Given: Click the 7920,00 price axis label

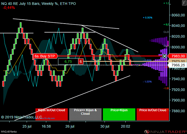Looking at the screenshot, I should [178, 90].
